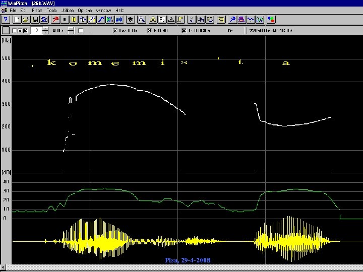Click the yellow letter A text icon

click(x=153, y=20)
